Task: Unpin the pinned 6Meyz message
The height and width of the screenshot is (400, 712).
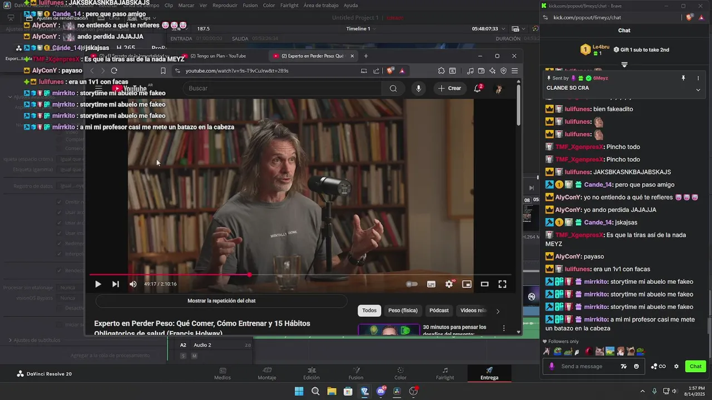Action: click(684, 78)
